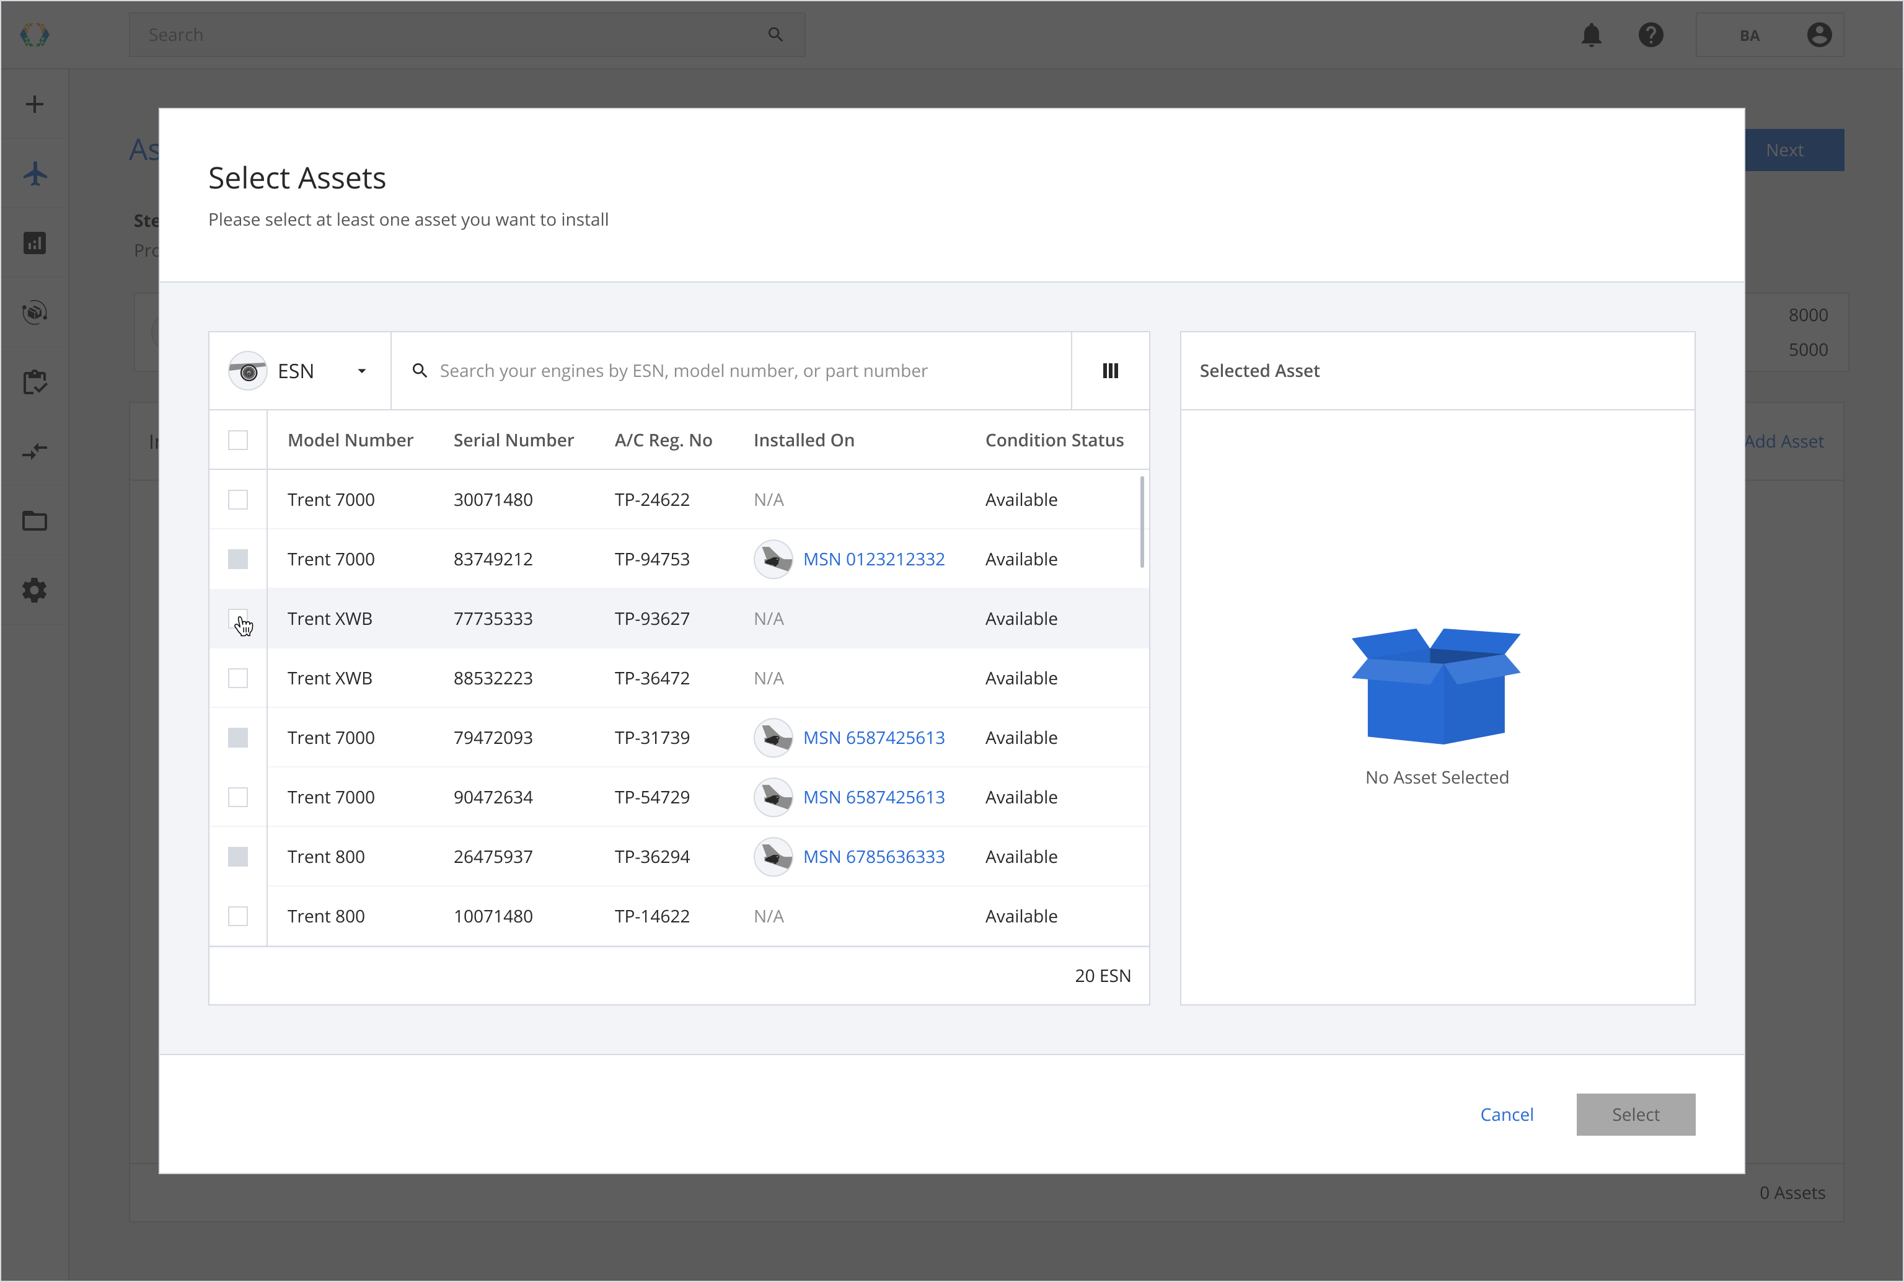Sort by Condition Status column header
This screenshot has width=1904, height=1282.
pyautogui.click(x=1054, y=440)
